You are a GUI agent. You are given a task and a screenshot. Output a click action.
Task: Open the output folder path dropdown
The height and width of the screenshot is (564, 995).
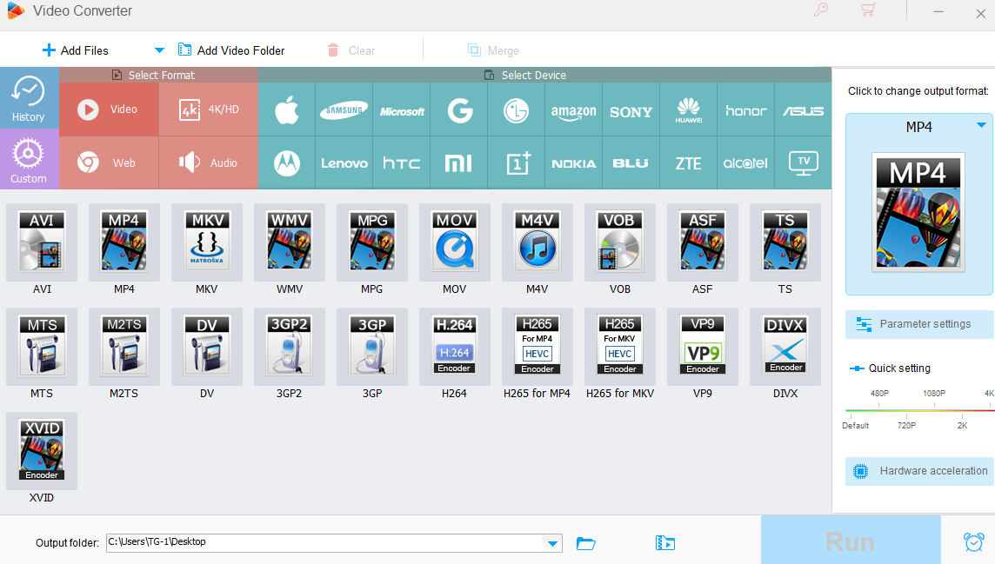click(551, 543)
